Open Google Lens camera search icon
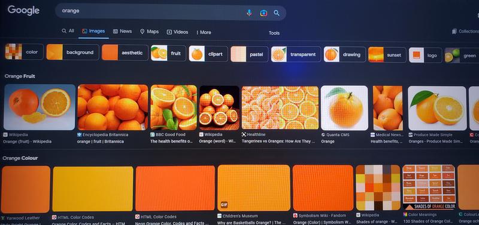 pyautogui.click(x=263, y=13)
